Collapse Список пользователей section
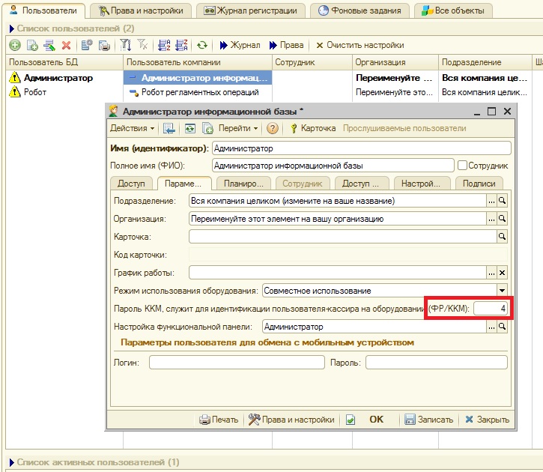The height and width of the screenshot is (472, 543). 12,28
